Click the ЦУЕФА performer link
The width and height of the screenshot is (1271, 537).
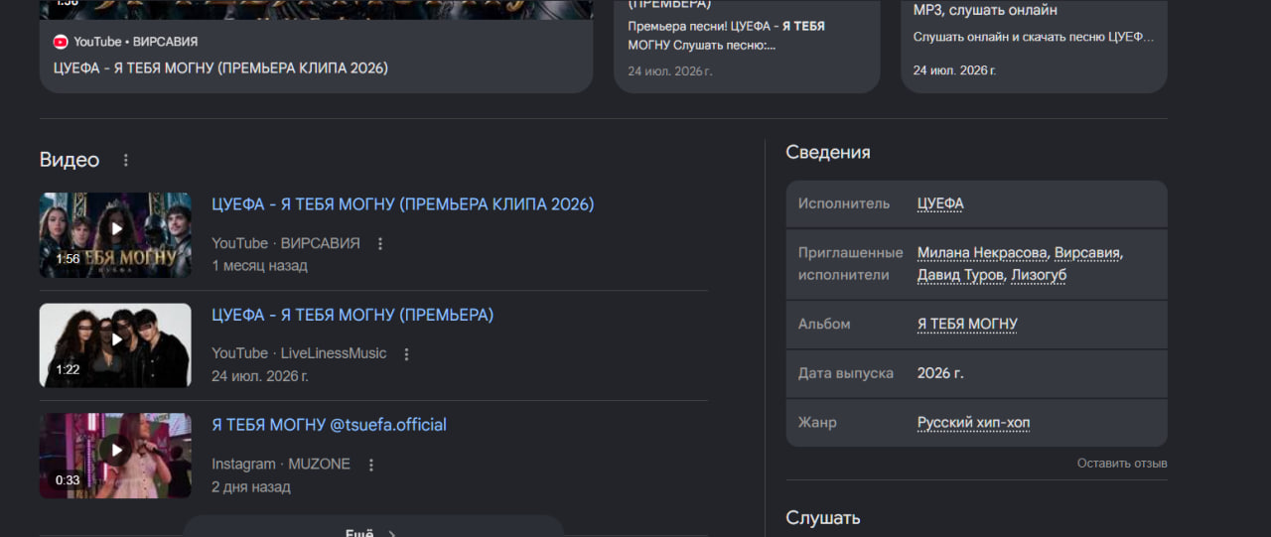point(940,203)
